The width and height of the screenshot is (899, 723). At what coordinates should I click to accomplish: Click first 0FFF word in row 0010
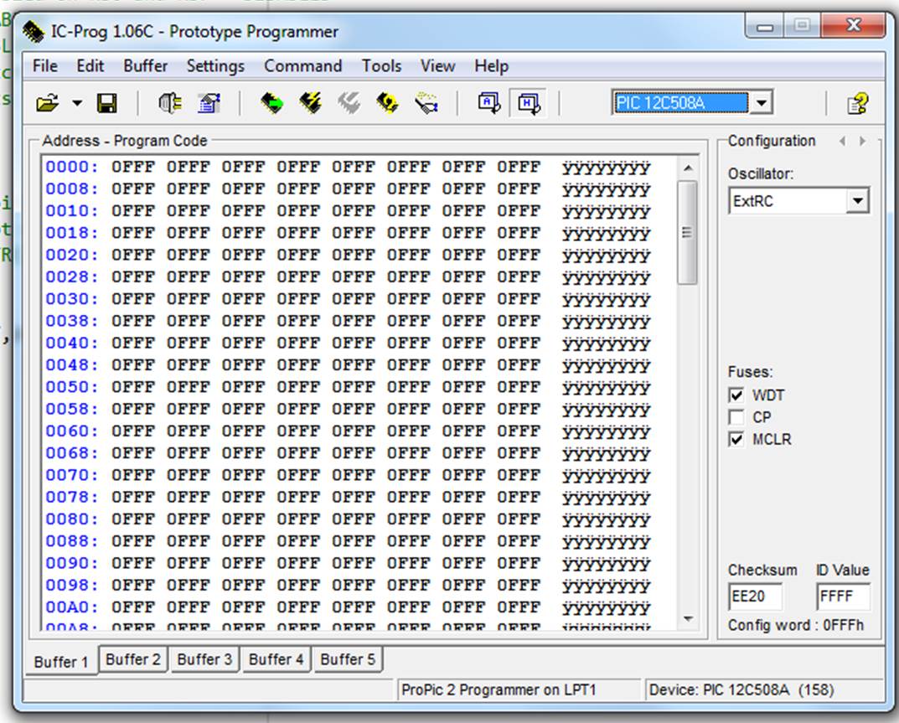click(x=133, y=211)
